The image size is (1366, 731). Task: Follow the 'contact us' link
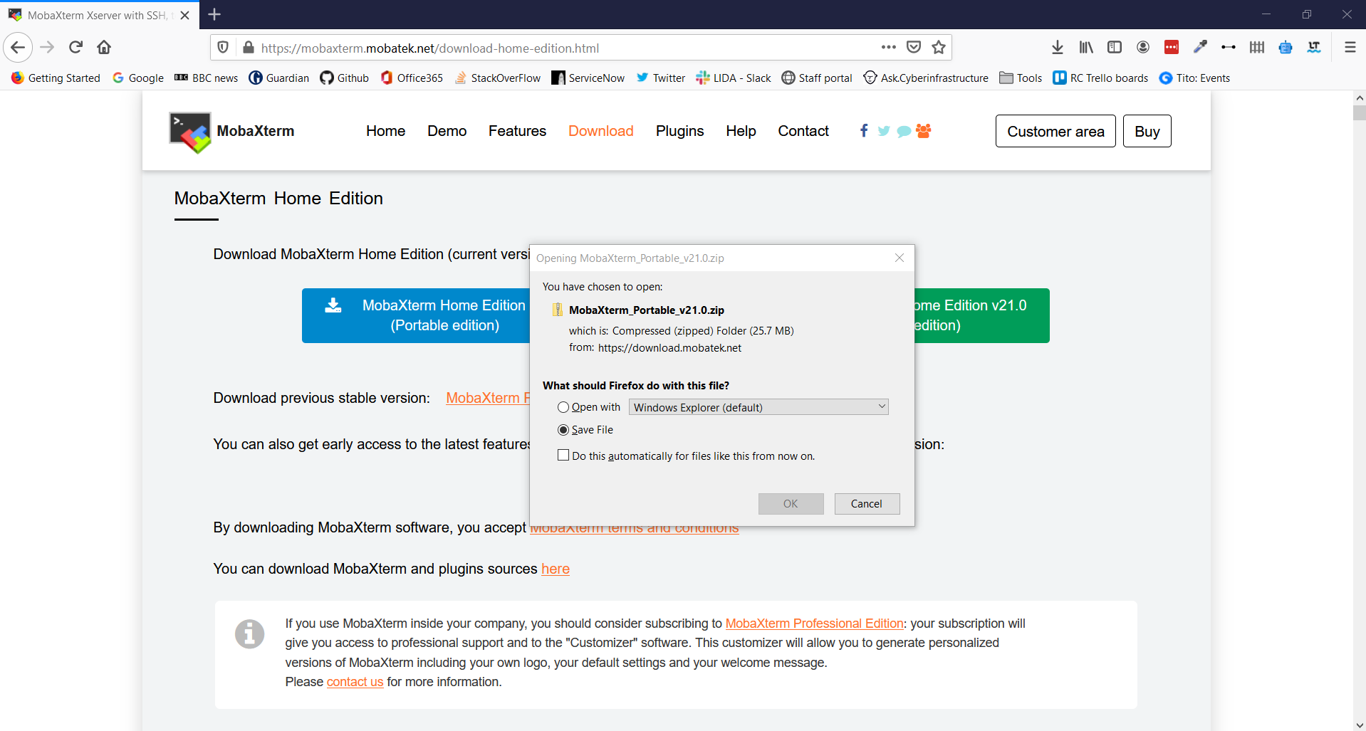355,682
